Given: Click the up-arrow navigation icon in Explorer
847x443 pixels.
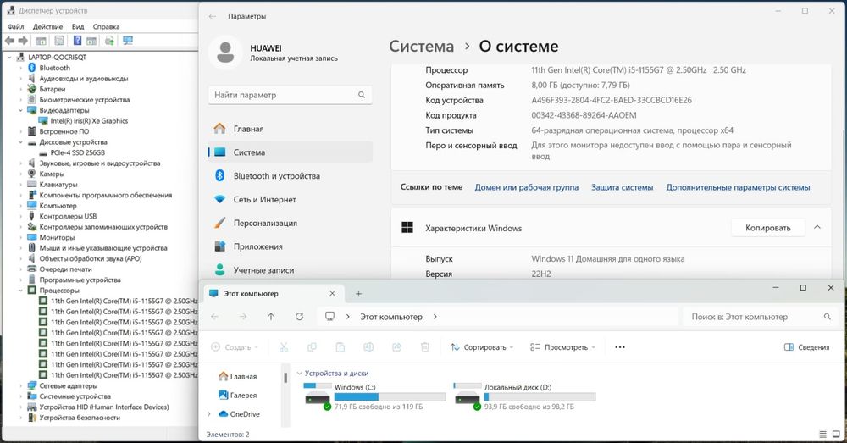Looking at the screenshot, I should (271, 317).
